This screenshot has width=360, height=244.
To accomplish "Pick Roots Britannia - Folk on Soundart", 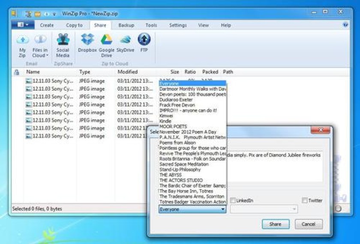I will 192,159.
